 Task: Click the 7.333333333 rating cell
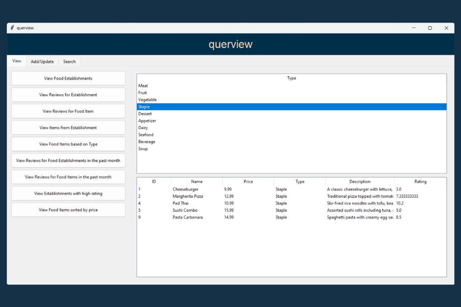coord(407,196)
